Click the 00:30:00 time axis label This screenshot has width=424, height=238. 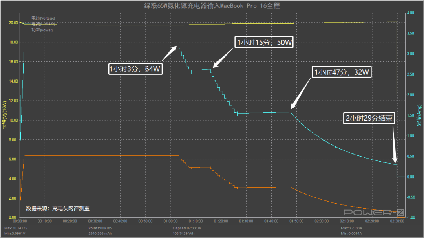point(95,221)
